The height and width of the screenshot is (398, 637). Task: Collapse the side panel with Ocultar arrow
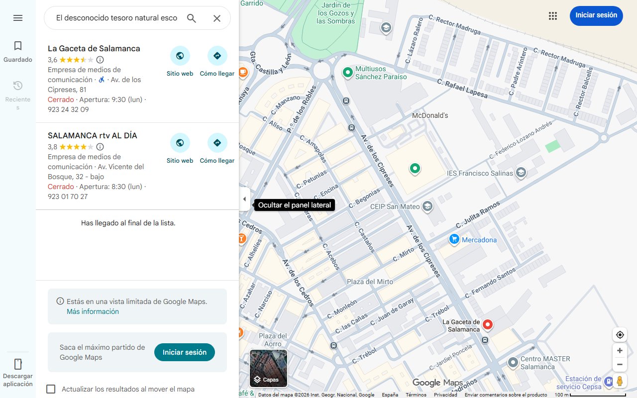(x=244, y=199)
